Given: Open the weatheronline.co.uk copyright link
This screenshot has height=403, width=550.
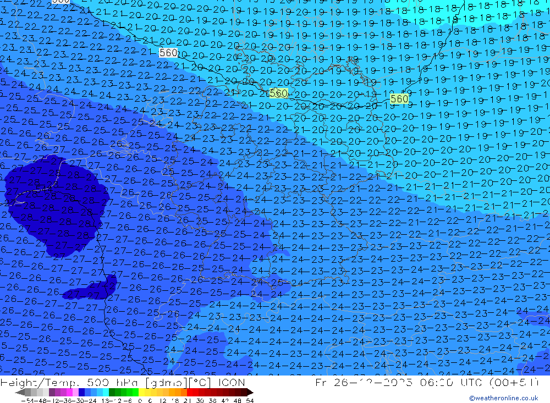Looking at the screenshot, I should pos(504,398).
